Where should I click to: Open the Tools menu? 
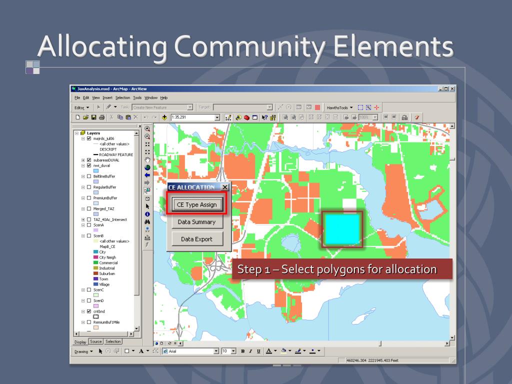point(137,97)
